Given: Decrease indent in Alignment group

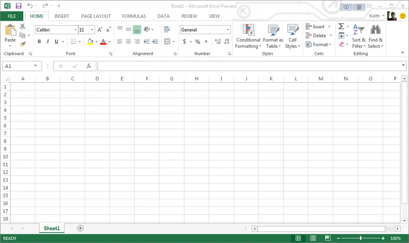Looking at the screenshot, I should tap(147, 42).
